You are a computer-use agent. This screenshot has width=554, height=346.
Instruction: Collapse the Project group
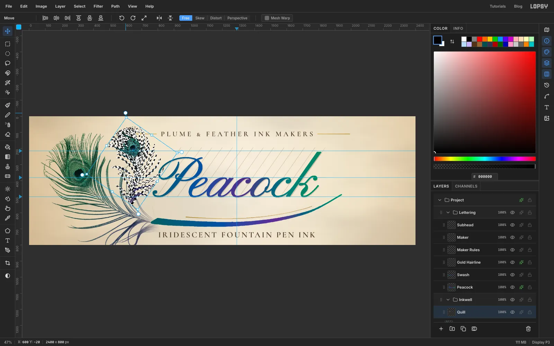(440, 200)
